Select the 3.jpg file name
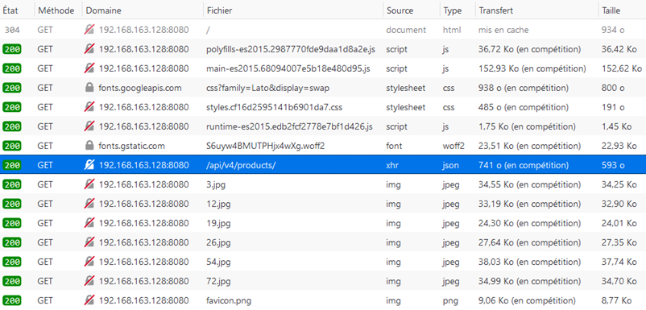This screenshot has width=646, height=310. coord(216,185)
